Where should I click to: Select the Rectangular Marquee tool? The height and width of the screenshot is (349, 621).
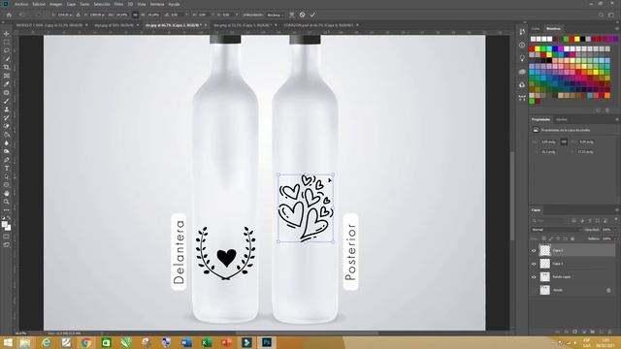click(7, 43)
